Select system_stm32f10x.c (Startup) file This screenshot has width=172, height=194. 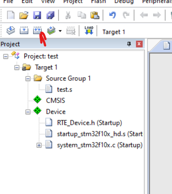tap(100, 145)
